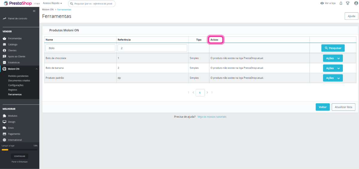The image size is (359, 169).
Task: Open Ferramentas submenu item
Action: coord(15,94)
